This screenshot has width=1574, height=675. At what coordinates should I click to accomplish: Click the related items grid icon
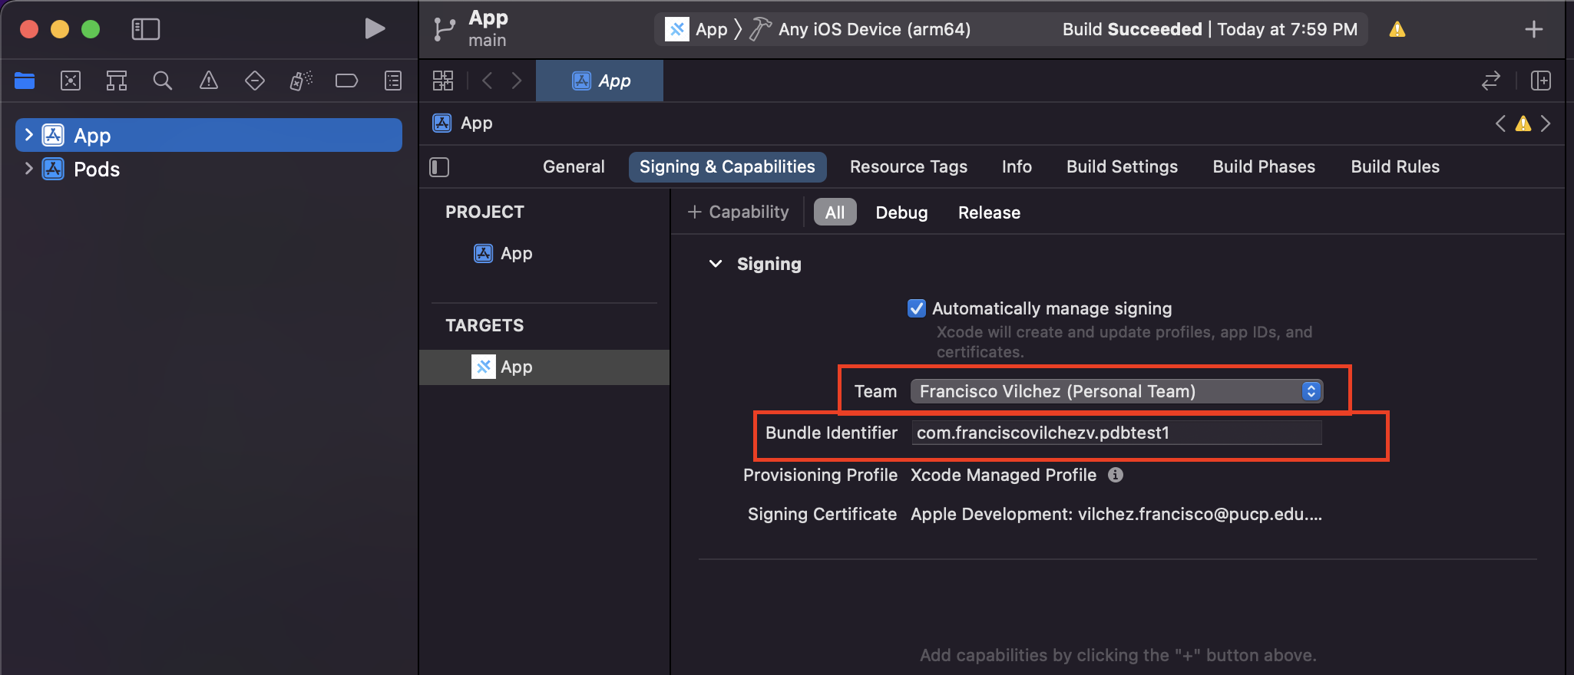click(443, 81)
